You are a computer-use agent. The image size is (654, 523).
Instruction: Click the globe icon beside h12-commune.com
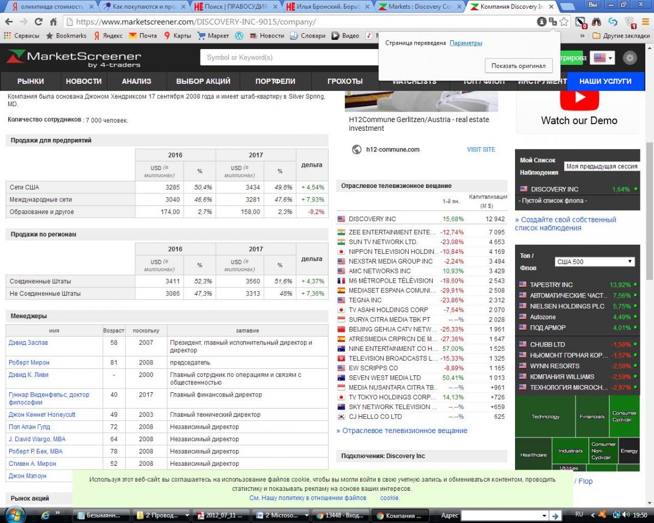[x=357, y=149]
